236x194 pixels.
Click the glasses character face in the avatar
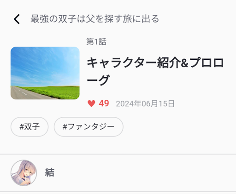[x=28, y=171]
